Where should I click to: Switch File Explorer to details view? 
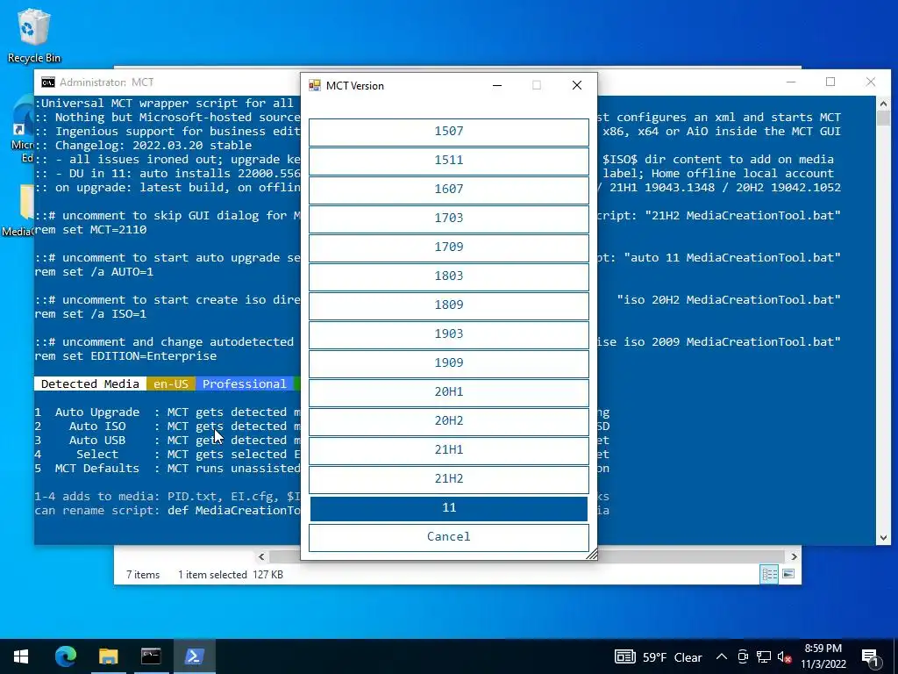pos(769,574)
